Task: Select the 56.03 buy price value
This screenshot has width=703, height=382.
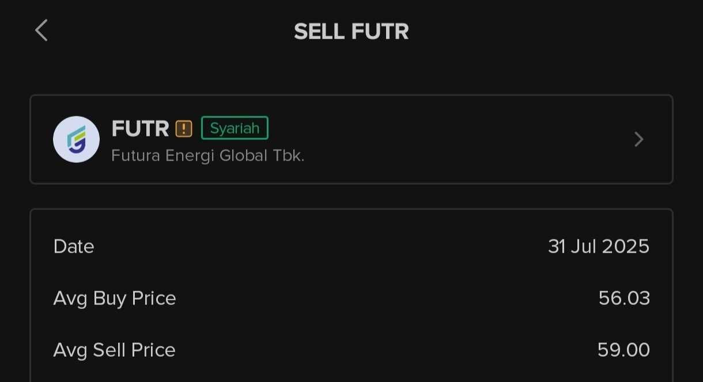Action: 624,298
